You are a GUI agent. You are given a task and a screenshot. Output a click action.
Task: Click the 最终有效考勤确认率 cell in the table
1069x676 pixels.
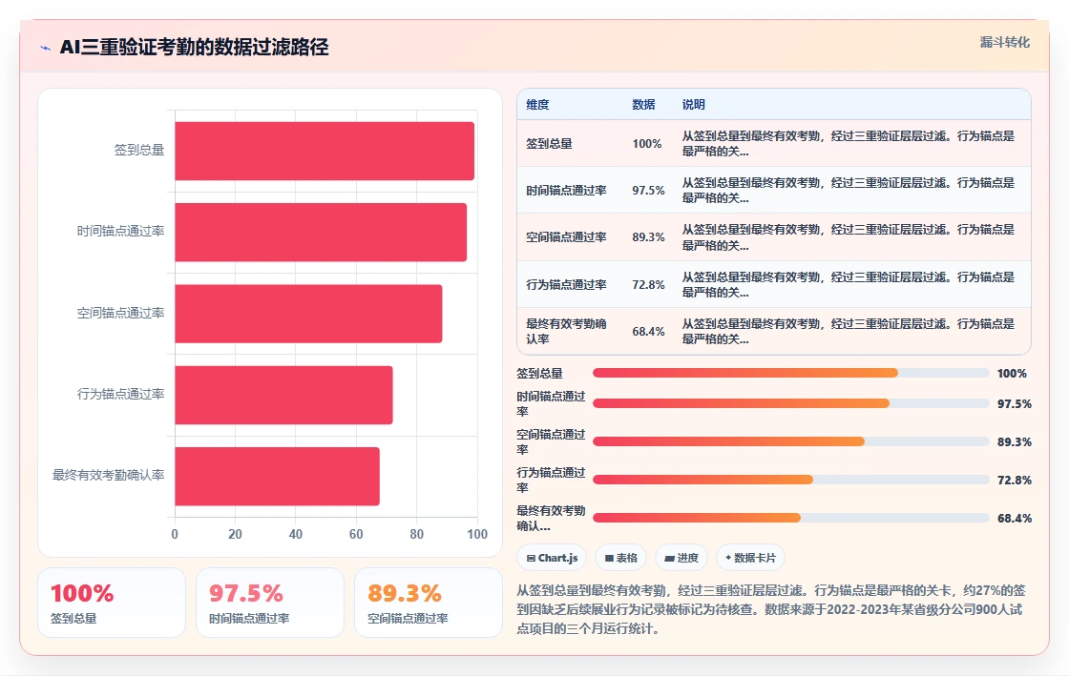(x=566, y=332)
